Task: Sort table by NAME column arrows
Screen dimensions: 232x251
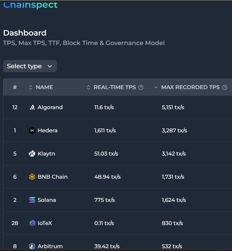Action: (x=31, y=87)
